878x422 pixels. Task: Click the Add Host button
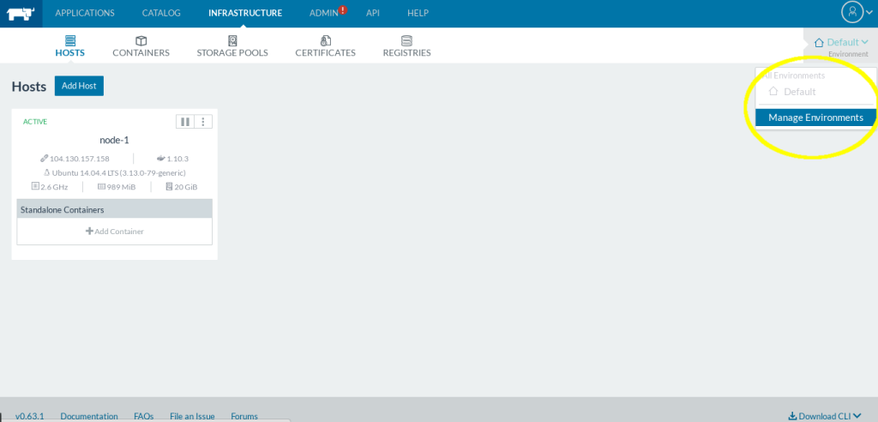tap(79, 86)
